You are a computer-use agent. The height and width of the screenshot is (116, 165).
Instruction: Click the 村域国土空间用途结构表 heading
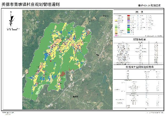click(139, 66)
